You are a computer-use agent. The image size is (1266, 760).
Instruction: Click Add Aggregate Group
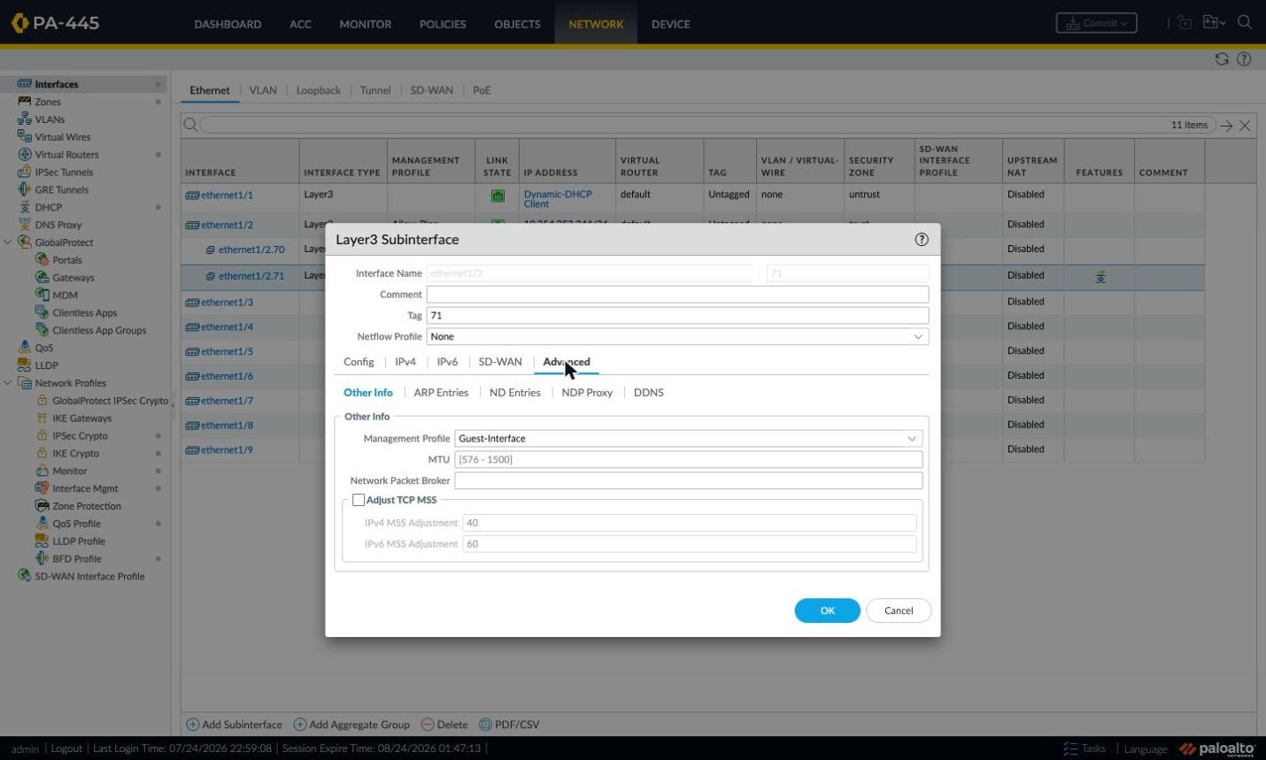point(351,725)
